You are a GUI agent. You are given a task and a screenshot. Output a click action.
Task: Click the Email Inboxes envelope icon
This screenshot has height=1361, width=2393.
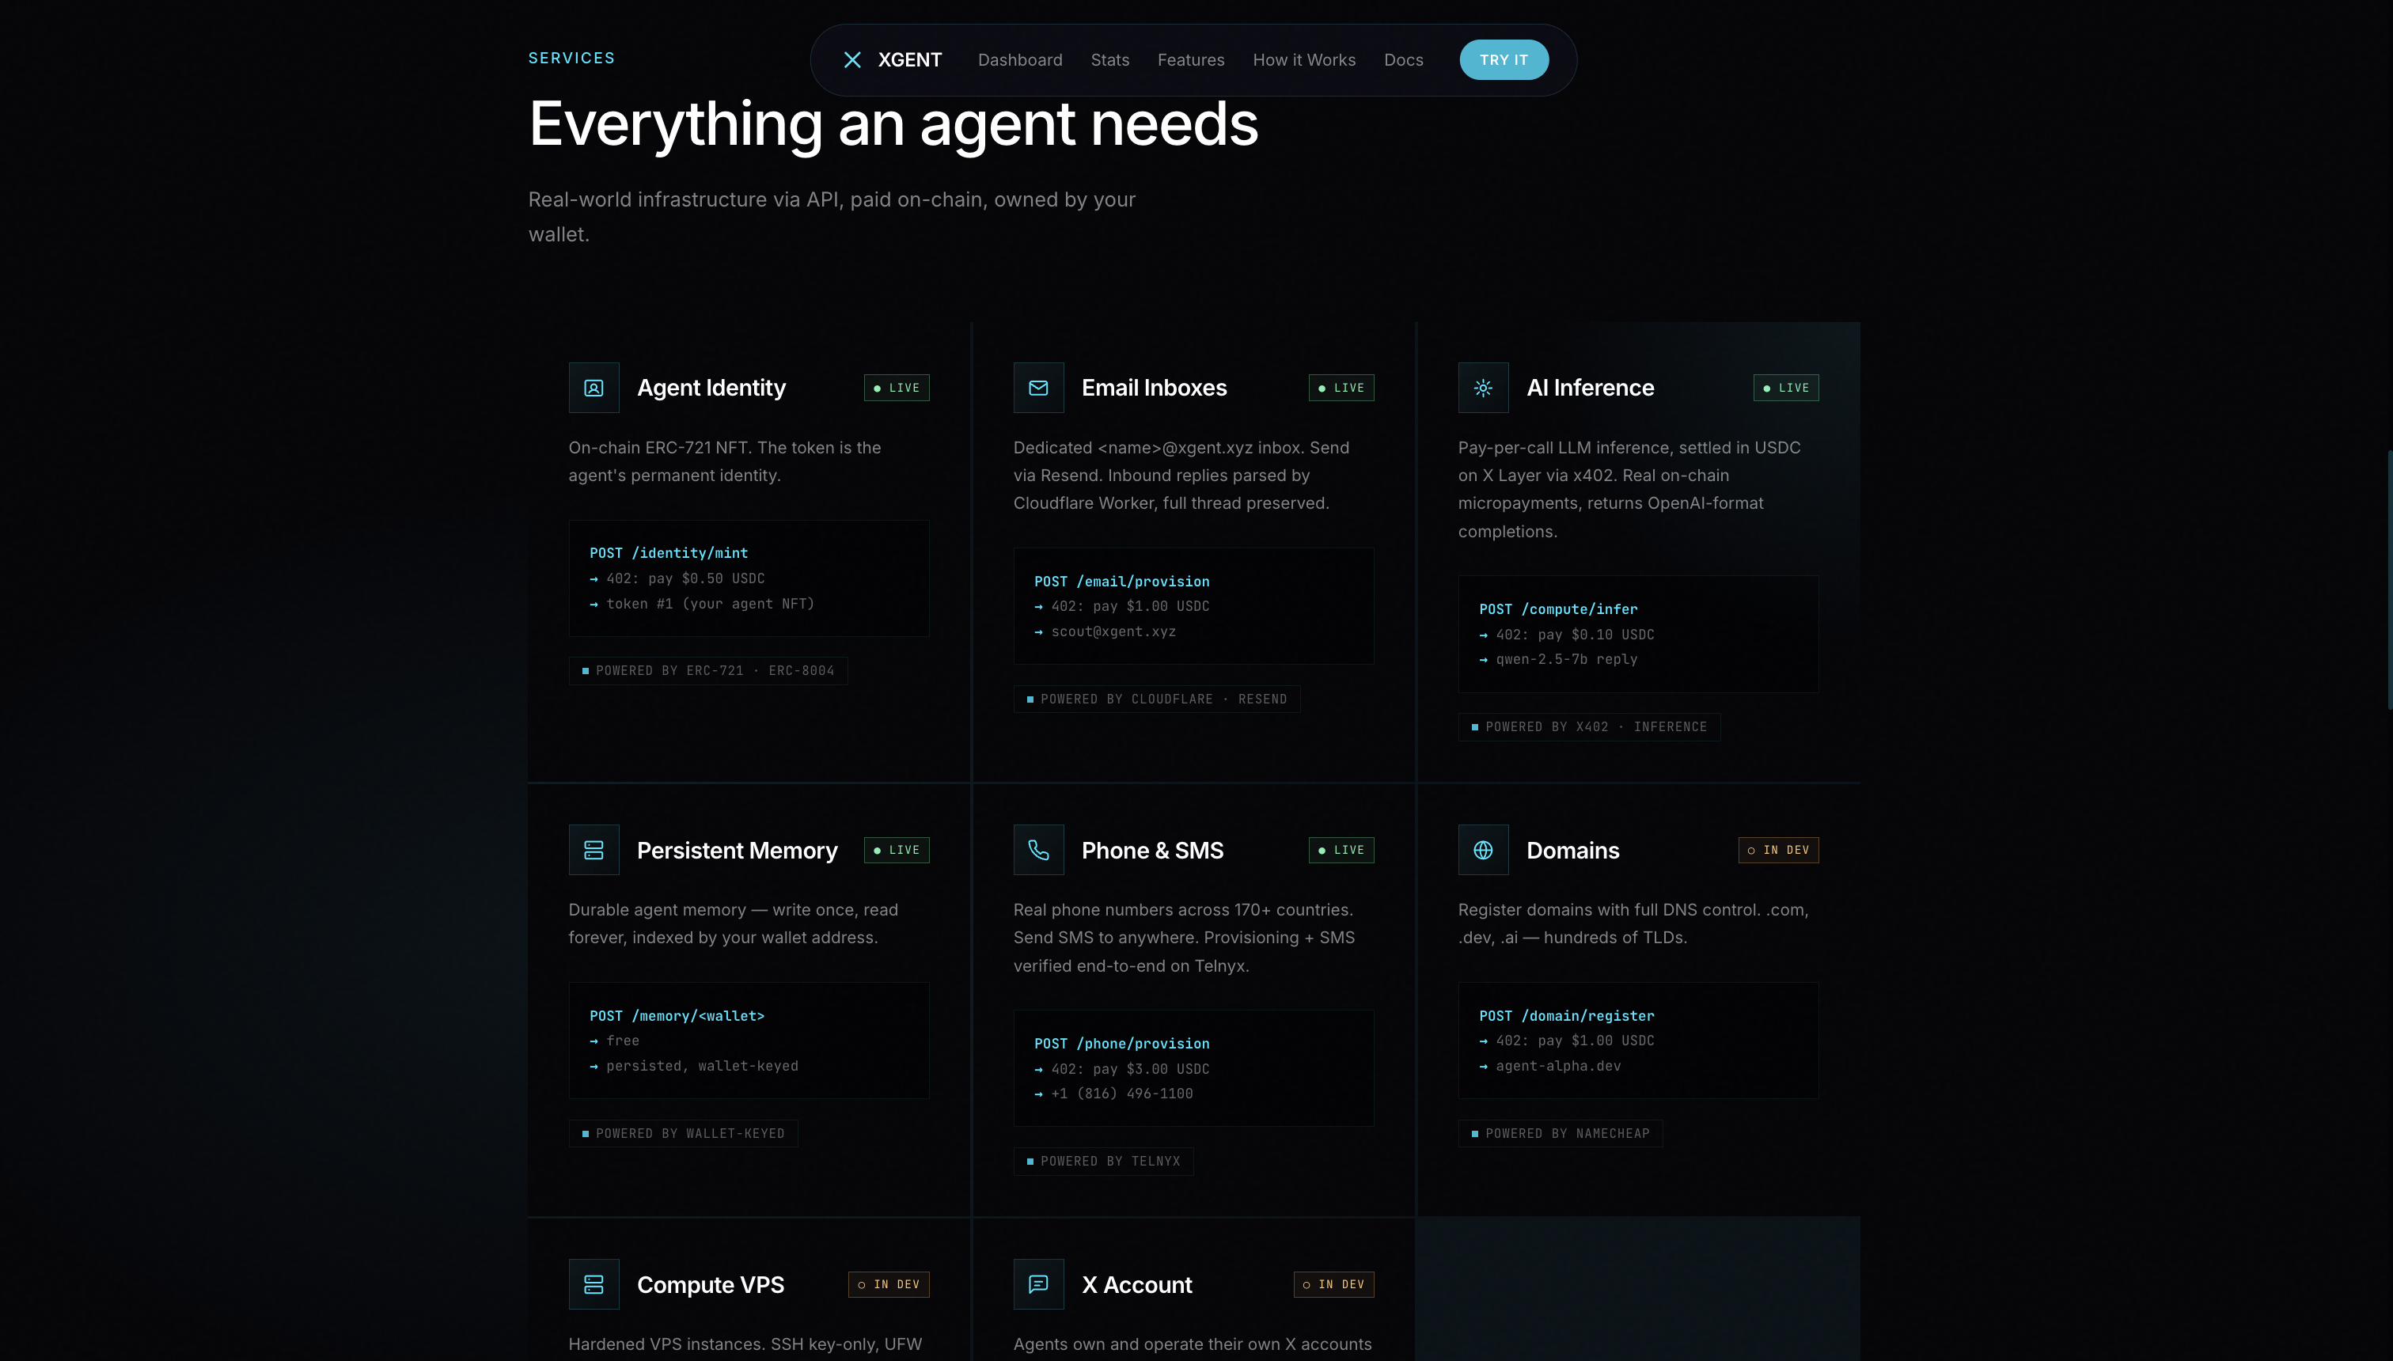click(x=1038, y=388)
